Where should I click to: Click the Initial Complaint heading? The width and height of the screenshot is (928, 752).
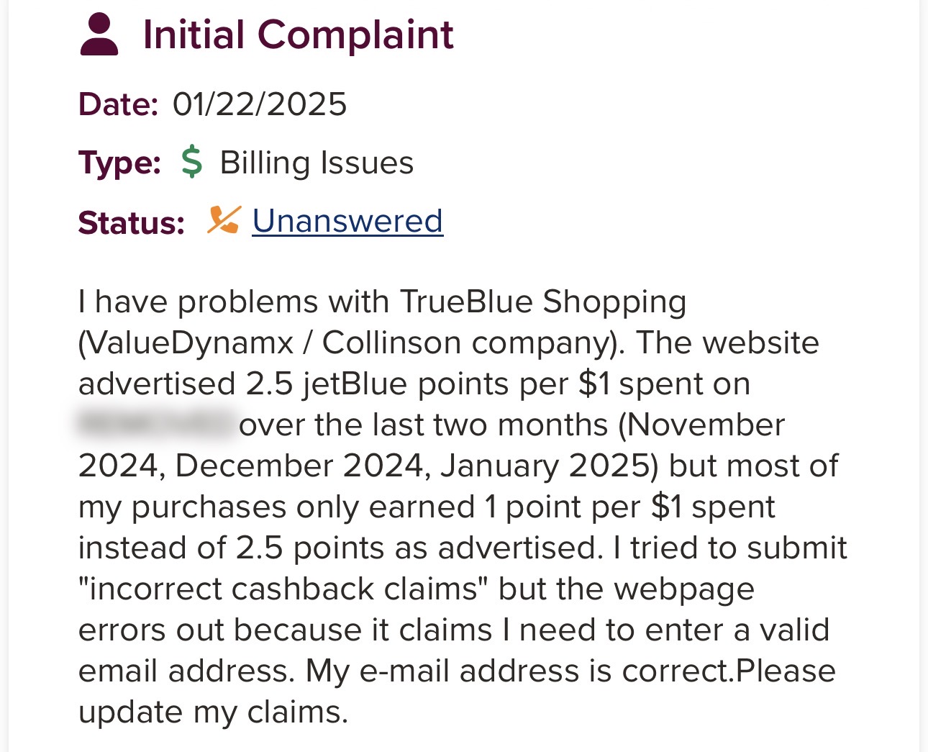[298, 35]
